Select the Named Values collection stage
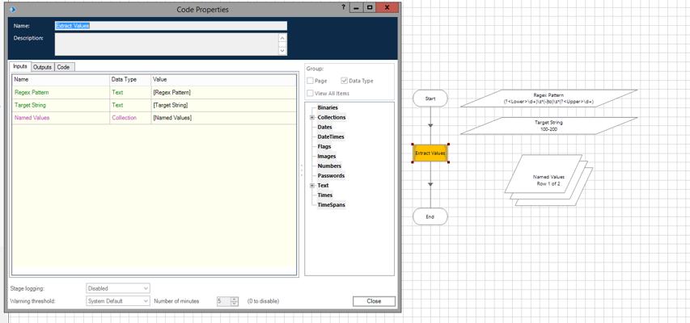Screen dimensions: 690x323 pyautogui.click(x=548, y=180)
